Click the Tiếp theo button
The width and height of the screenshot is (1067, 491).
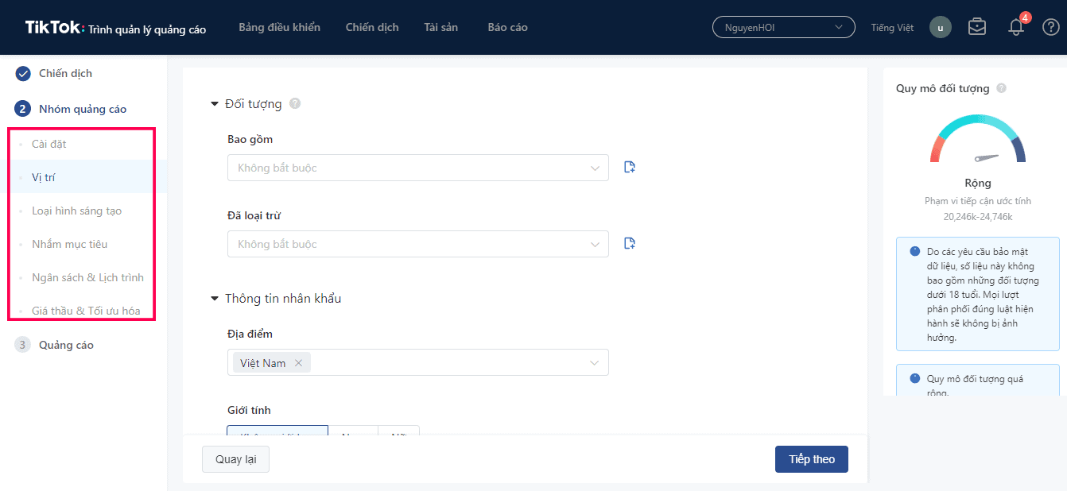811,459
